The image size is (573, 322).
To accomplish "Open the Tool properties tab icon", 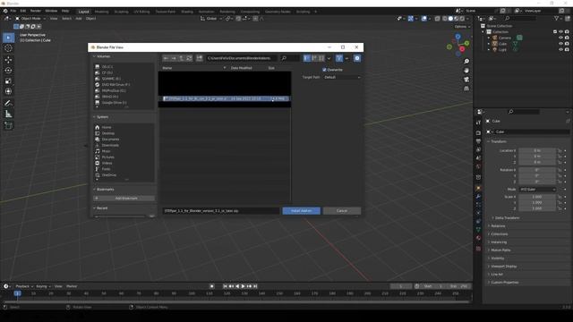I will coord(478,123).
